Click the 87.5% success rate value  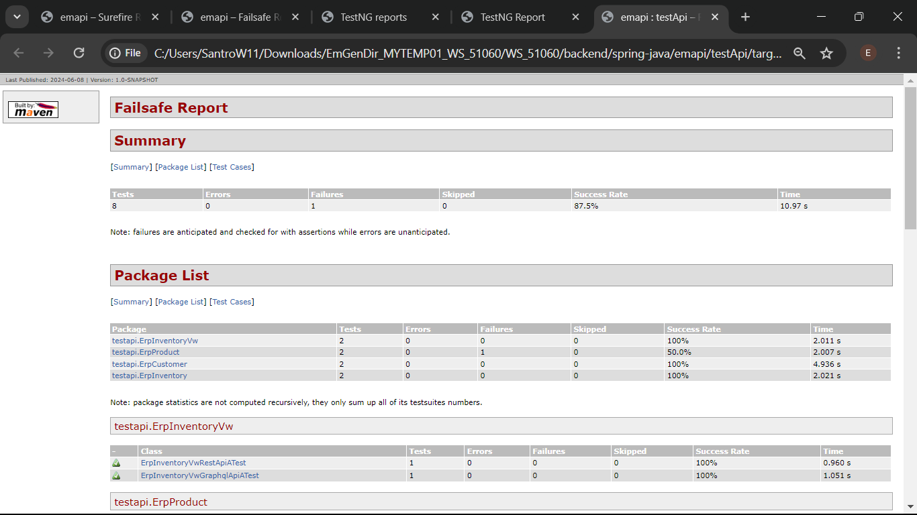coord(586,206)
